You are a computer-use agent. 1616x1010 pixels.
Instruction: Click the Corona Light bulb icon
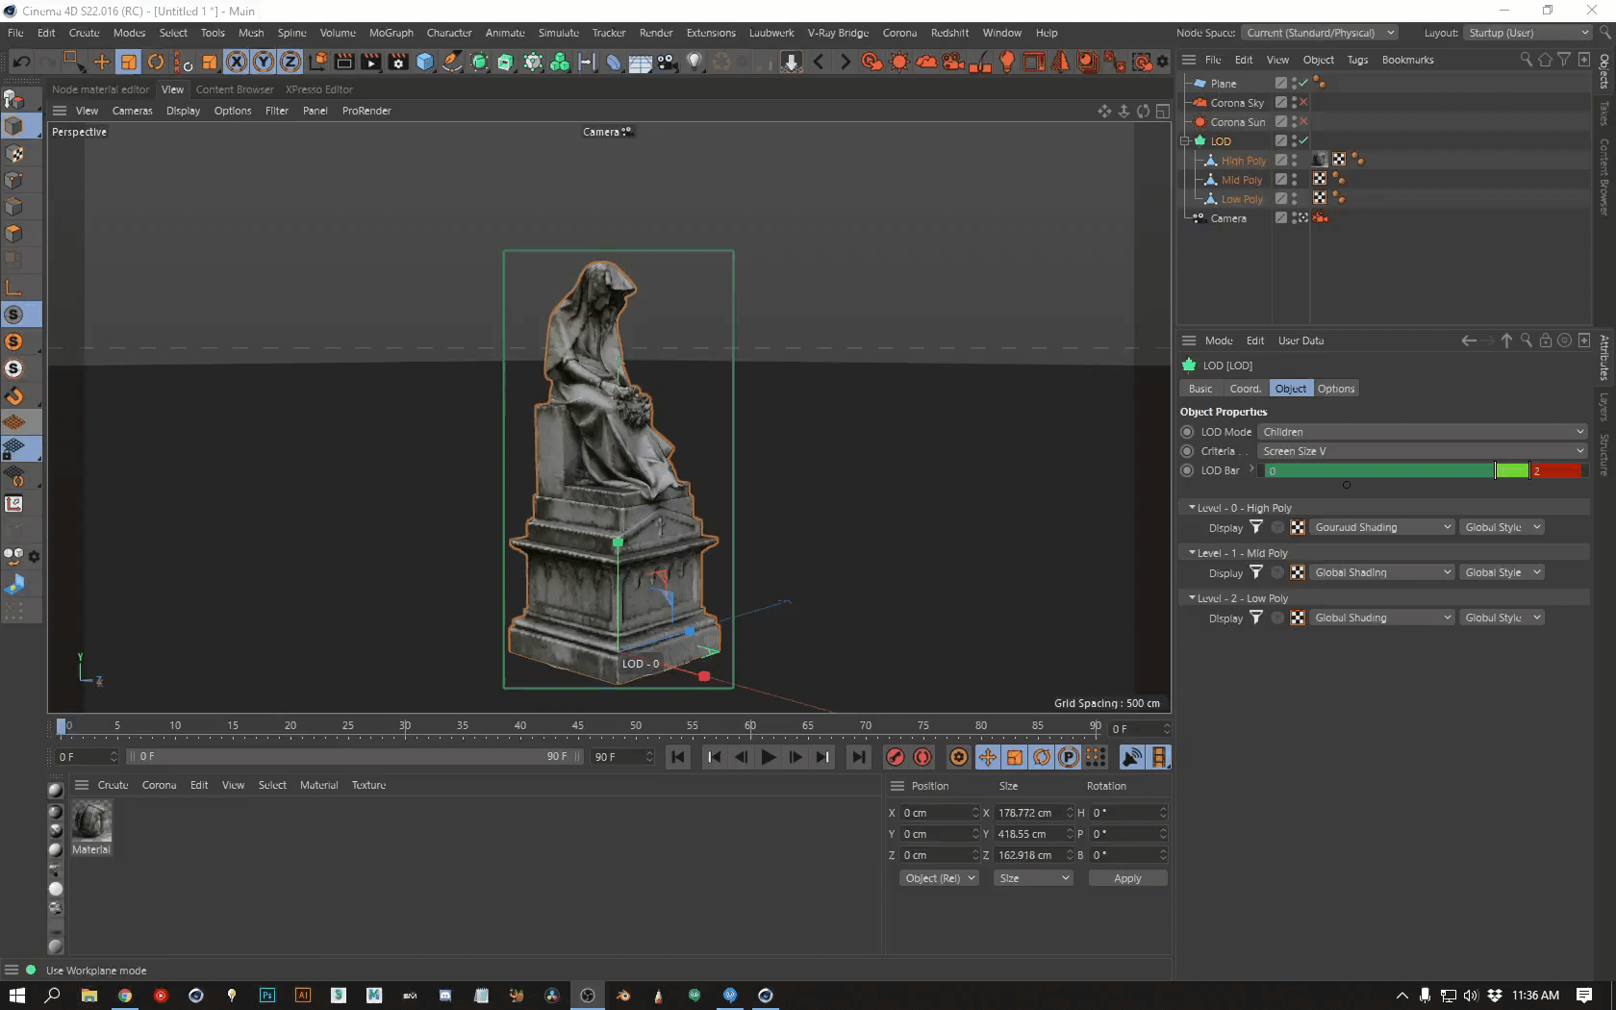click(x=1007, y=62)
